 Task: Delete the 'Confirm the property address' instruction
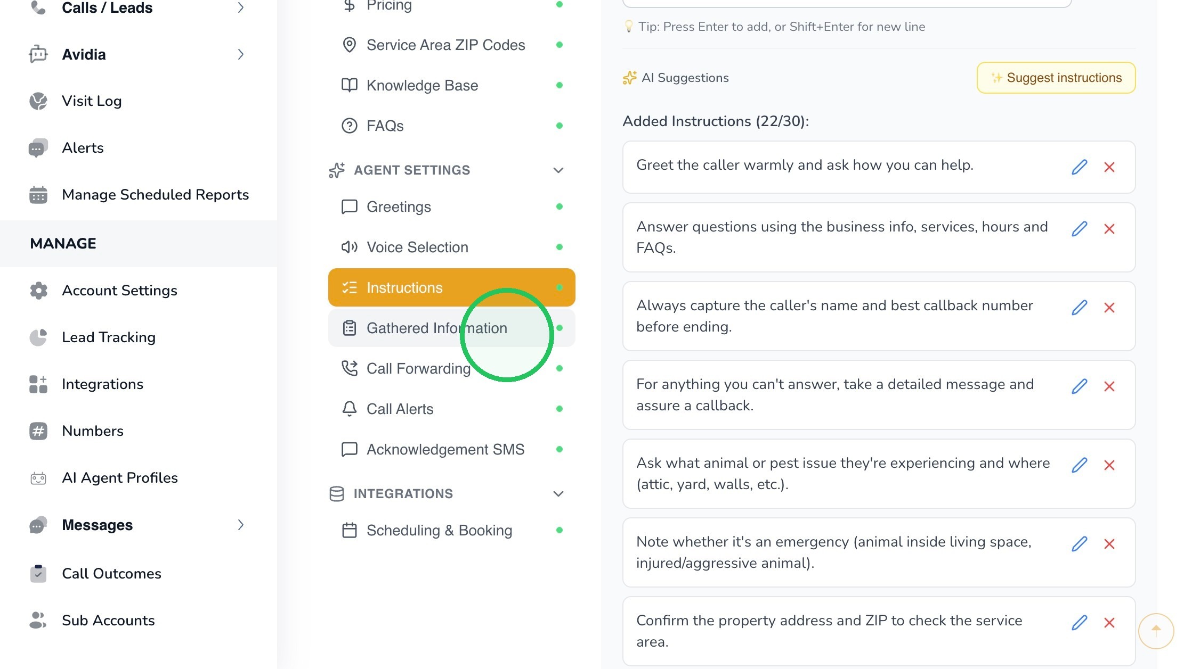coord(1109,623)
